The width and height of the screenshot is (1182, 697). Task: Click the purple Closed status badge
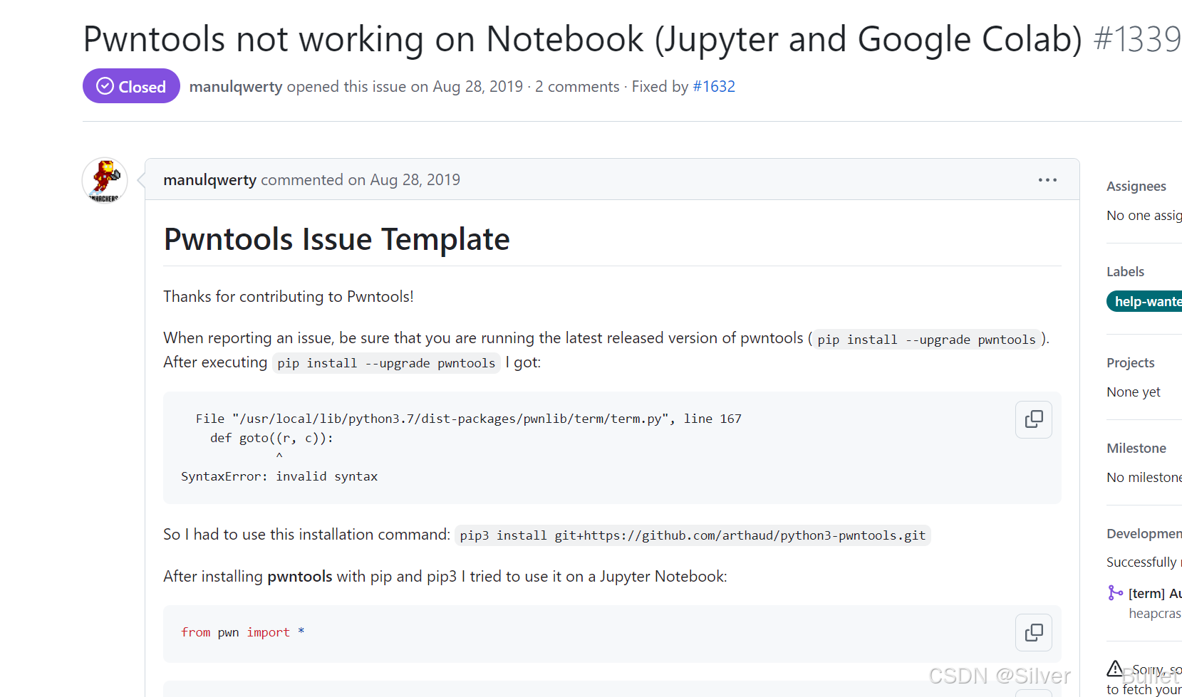pos(131,86)
